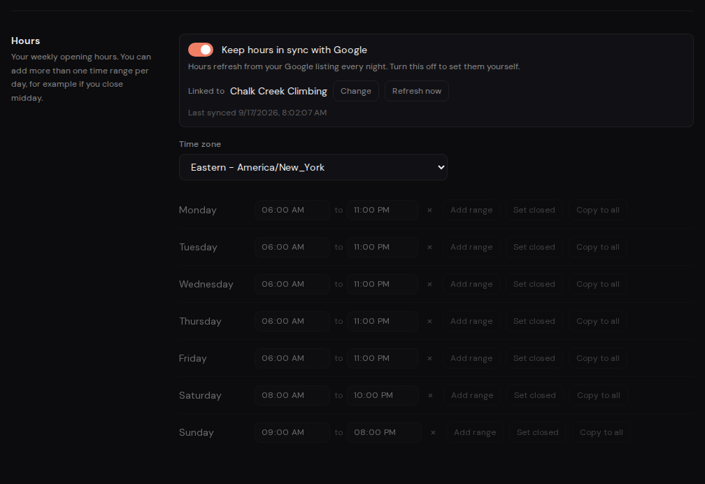This screenshot has height=484, width=705.
Task: Click Thursday opening time field
Action: click(292, 321)
